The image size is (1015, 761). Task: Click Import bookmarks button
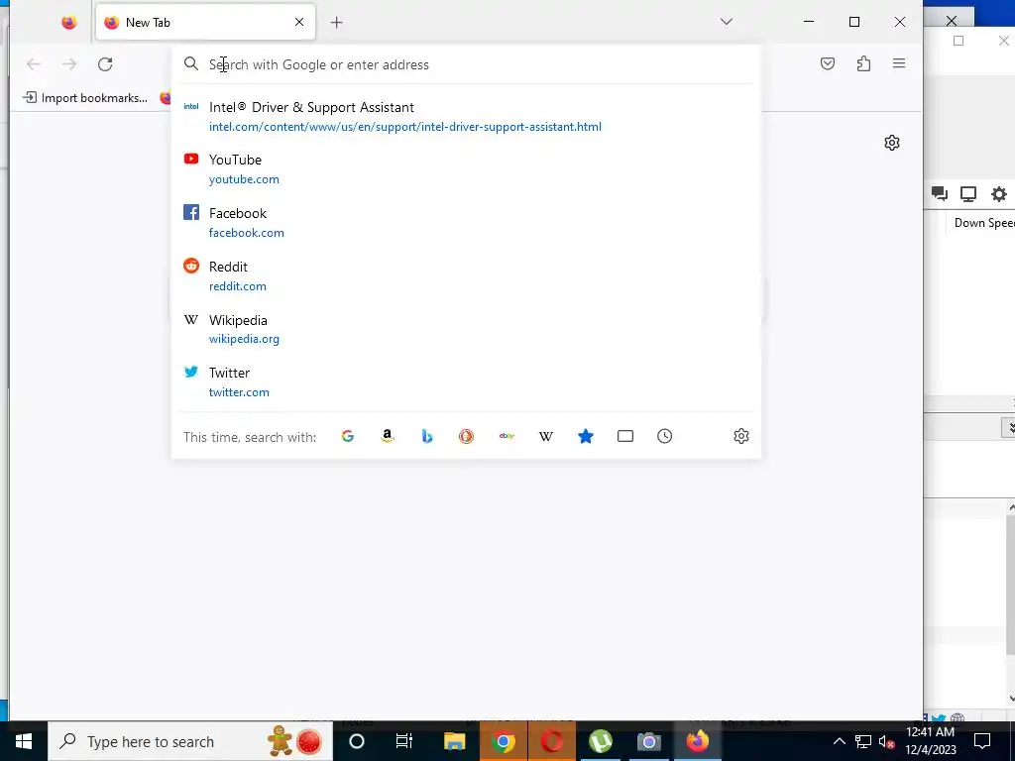85,98
